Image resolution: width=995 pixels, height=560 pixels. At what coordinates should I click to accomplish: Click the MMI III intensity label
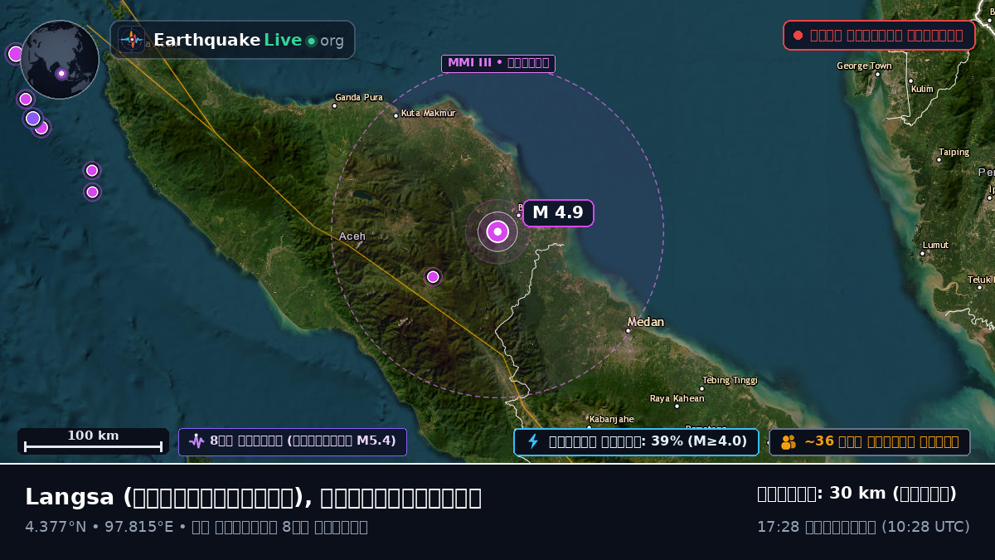point(498,63)
